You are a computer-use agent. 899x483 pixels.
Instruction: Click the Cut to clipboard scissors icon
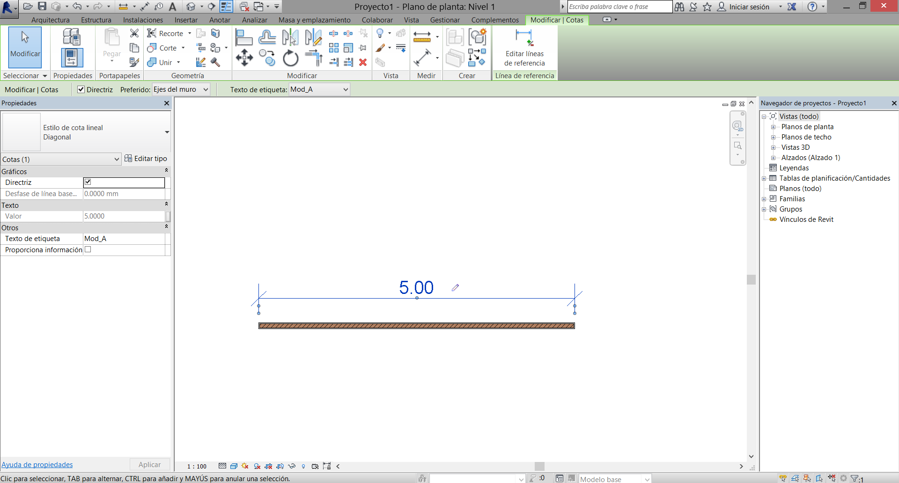tap(134, 33)
